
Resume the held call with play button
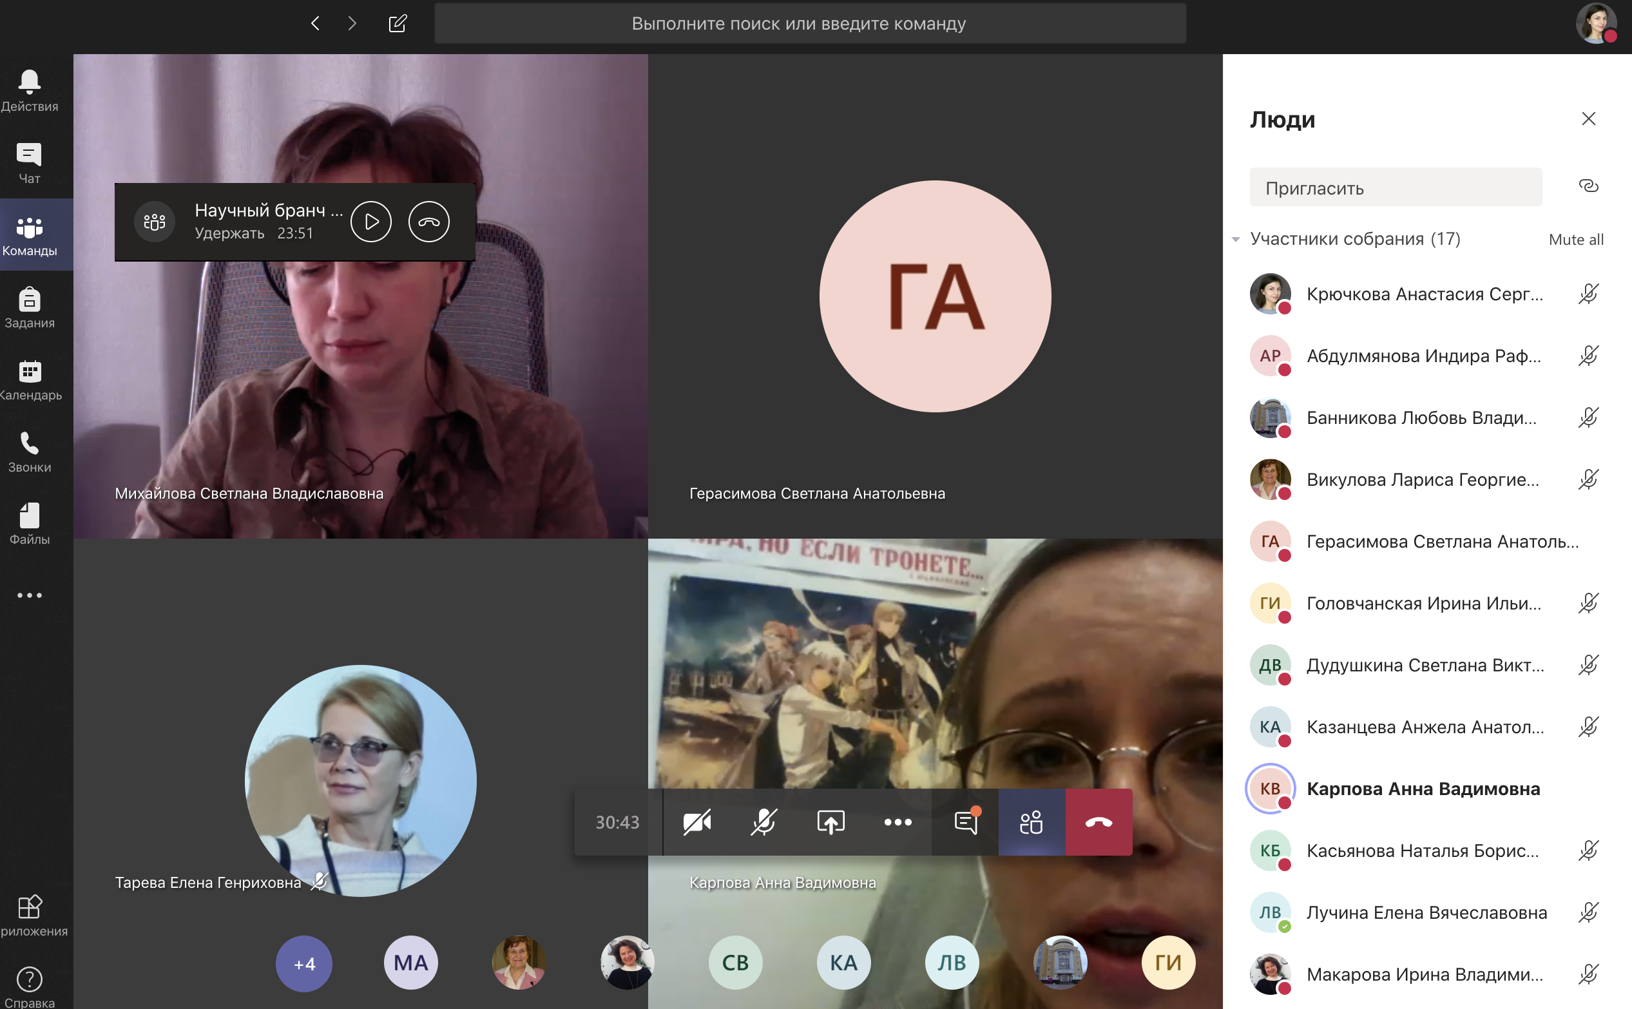click(371, 222)
